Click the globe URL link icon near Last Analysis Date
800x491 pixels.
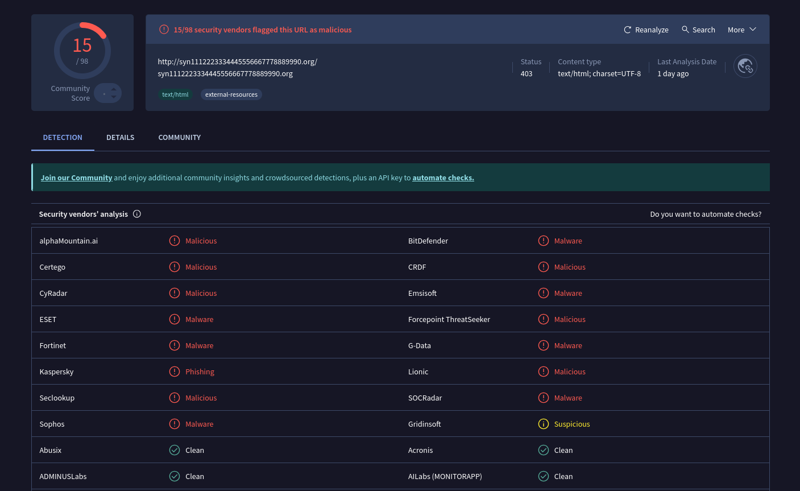pyautogui.click(x=745, y=66)
